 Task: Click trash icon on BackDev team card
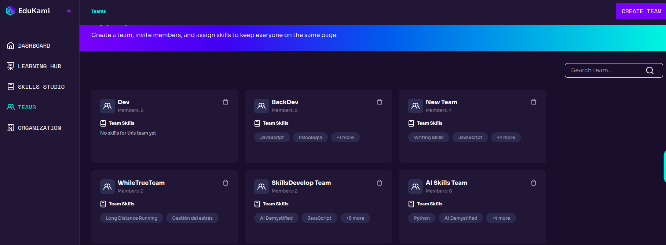(380, 102)
